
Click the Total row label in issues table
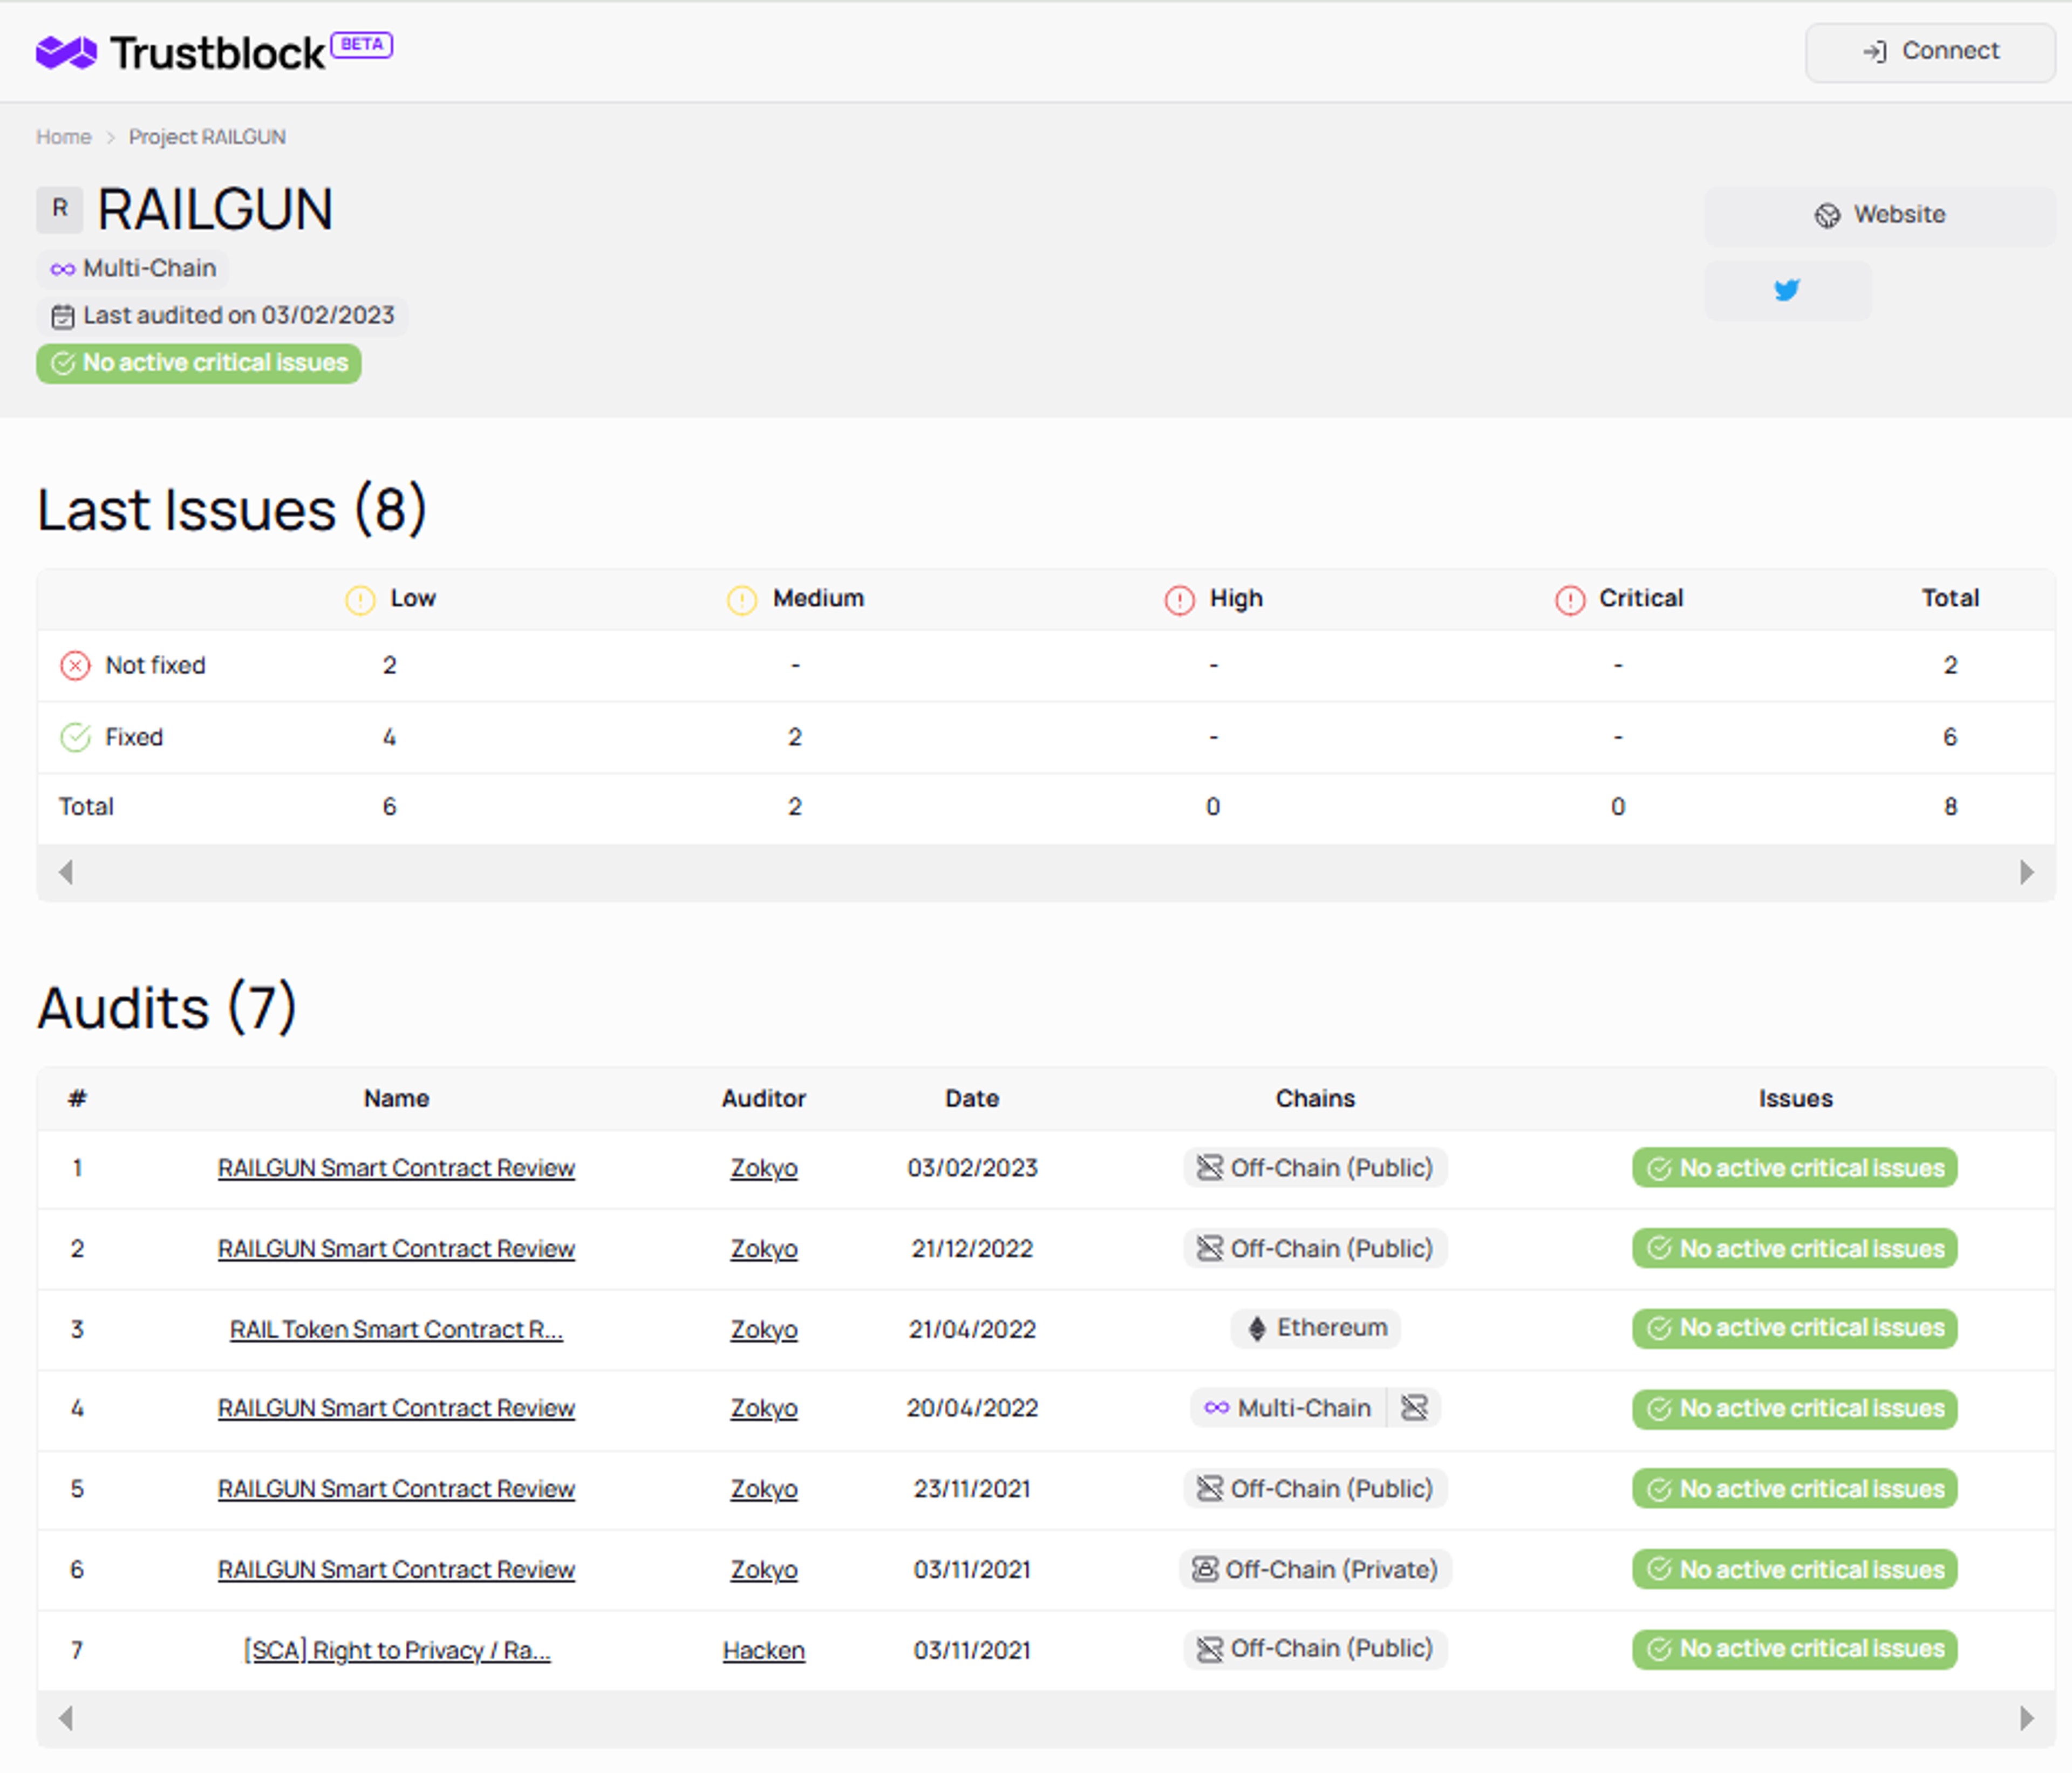[86, 807]
